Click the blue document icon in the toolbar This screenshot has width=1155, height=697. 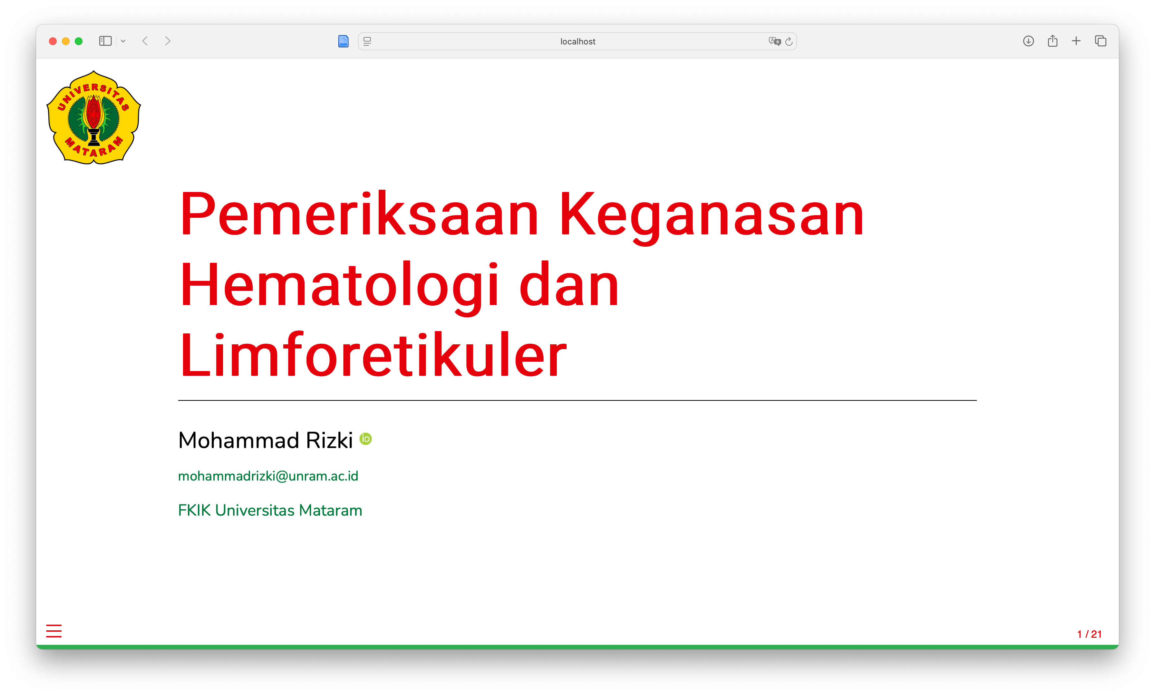pos(343,41)
